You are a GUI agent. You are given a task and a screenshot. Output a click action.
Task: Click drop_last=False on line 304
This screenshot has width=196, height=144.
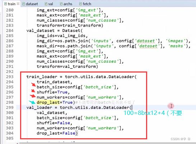coord(56,133)
